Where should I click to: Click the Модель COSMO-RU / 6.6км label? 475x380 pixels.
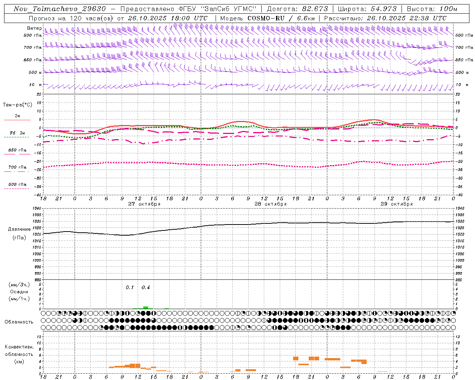[x=267, y=18]
